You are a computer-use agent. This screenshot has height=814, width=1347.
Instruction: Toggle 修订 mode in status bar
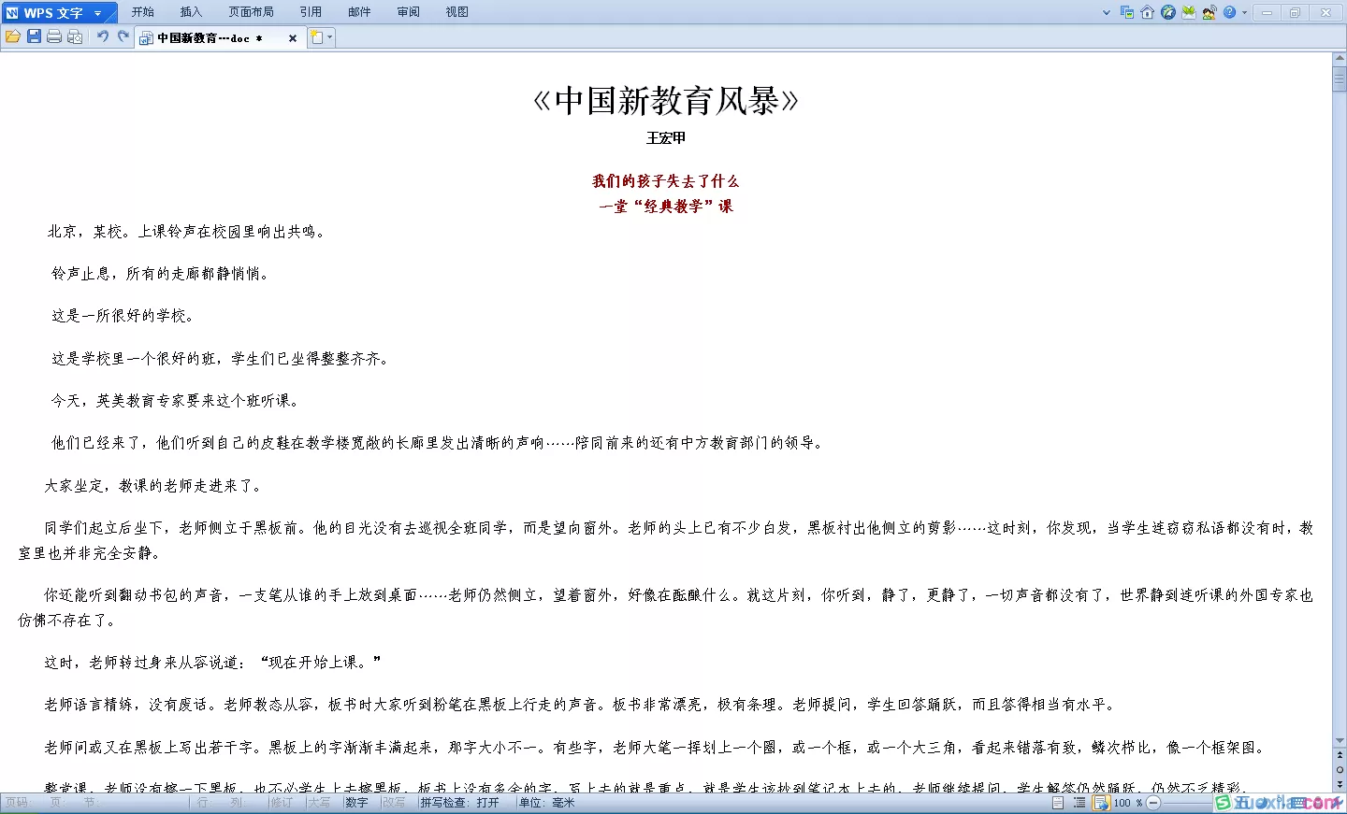click(x=282, y=803)
